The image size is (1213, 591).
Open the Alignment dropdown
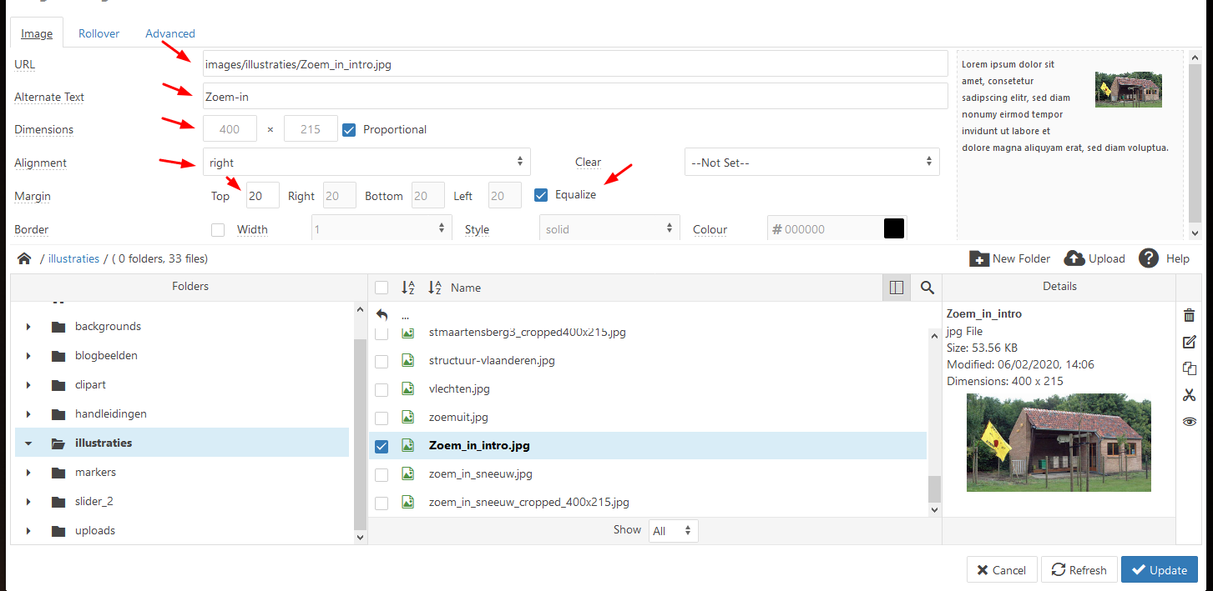(366, 163)
